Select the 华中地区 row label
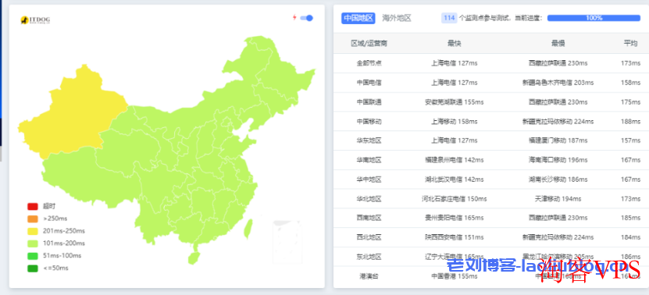 369,179
